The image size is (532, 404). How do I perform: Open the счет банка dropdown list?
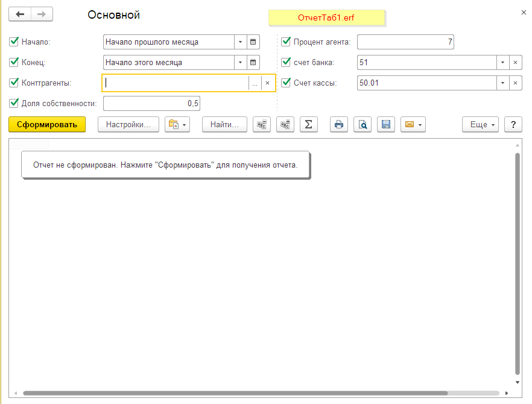point(502,63)
